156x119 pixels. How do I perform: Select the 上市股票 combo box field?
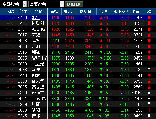click(46, 4)
